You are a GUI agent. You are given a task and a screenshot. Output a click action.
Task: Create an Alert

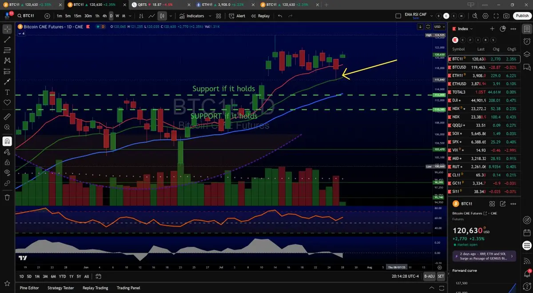pyautogui.click(x=237, y=16)
